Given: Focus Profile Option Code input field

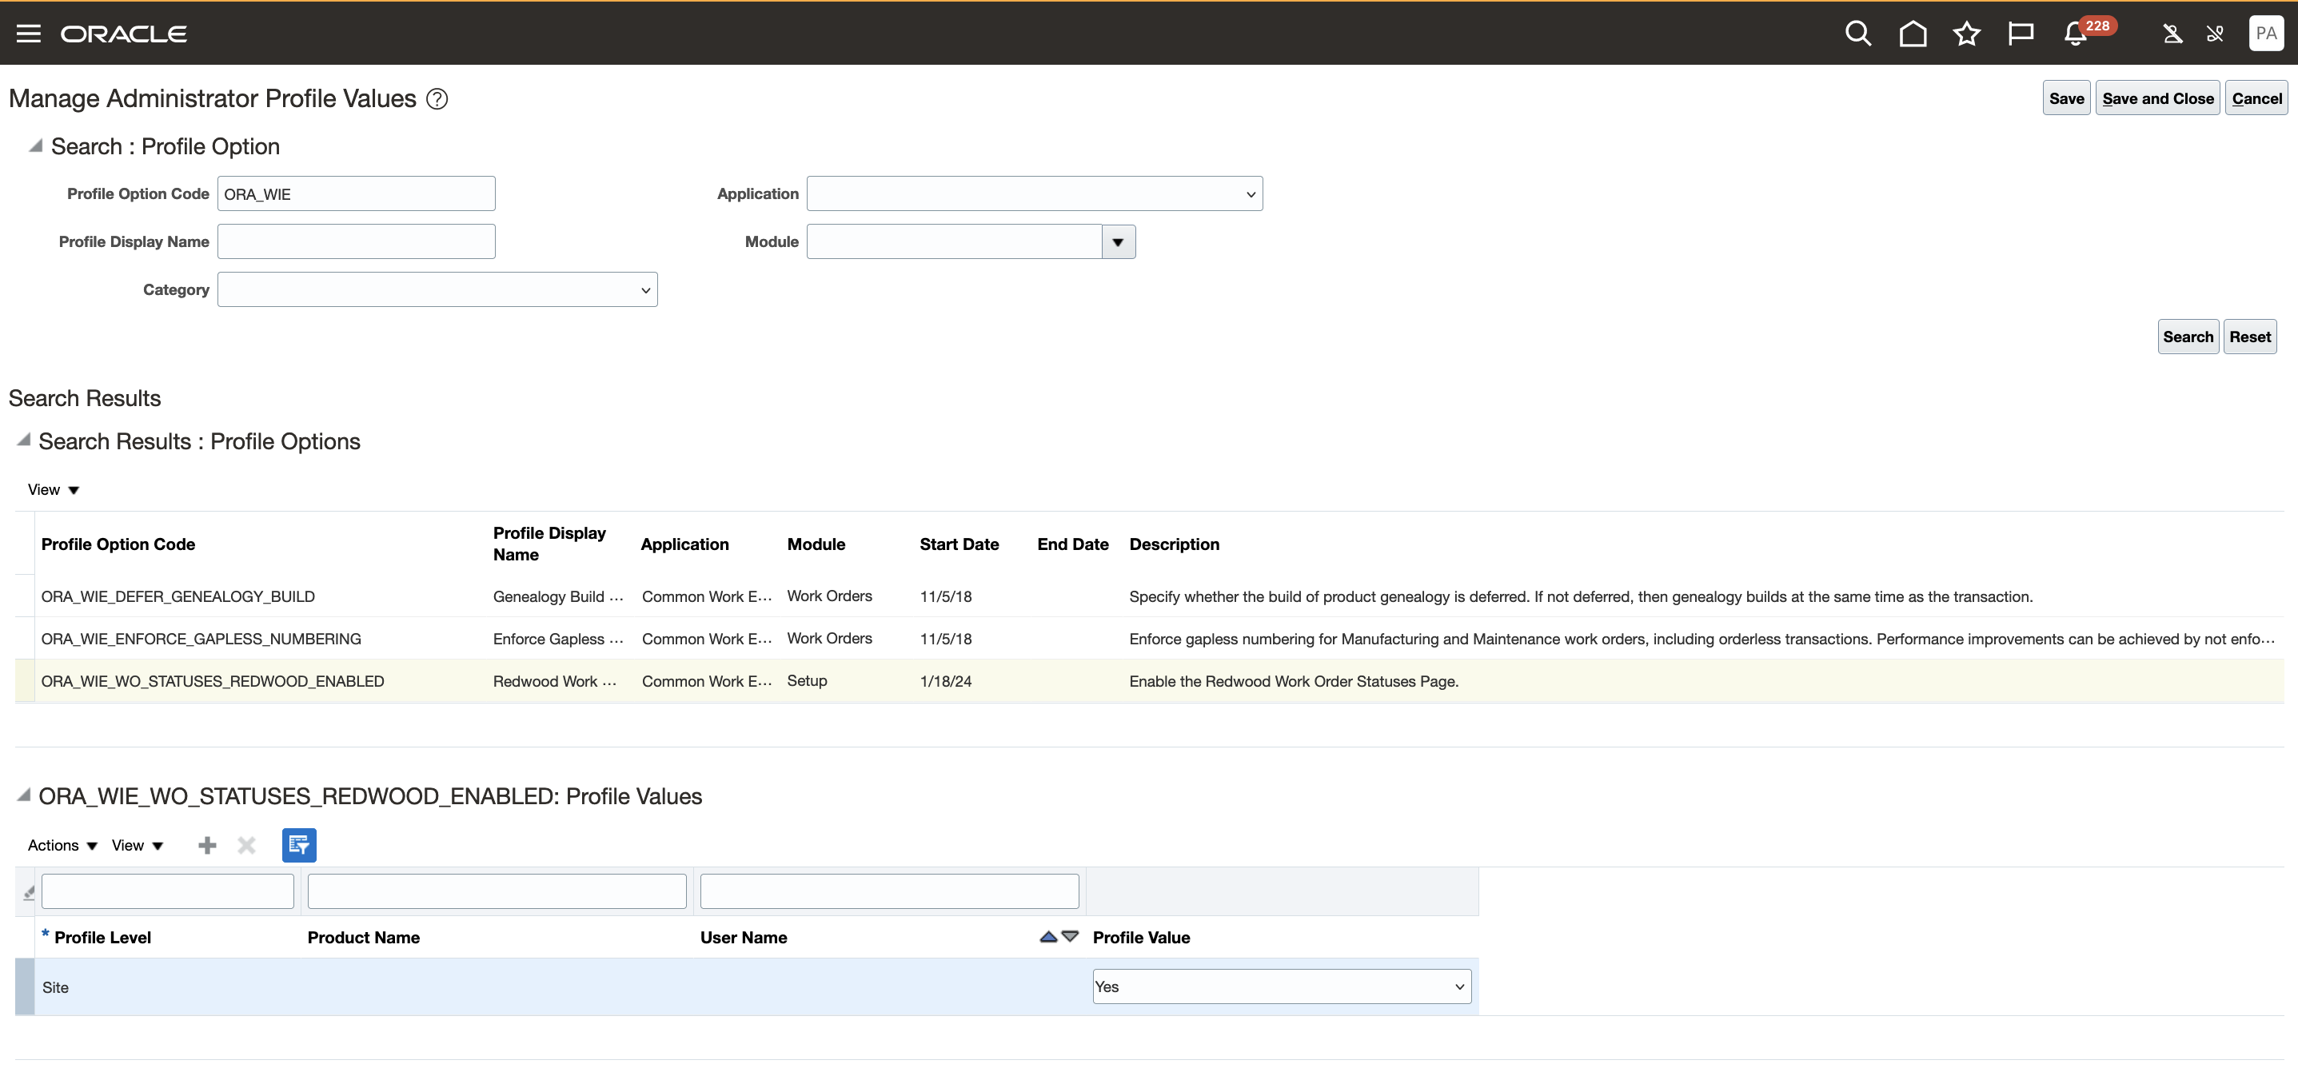Looking at the screenshot, I should point(356,193).
